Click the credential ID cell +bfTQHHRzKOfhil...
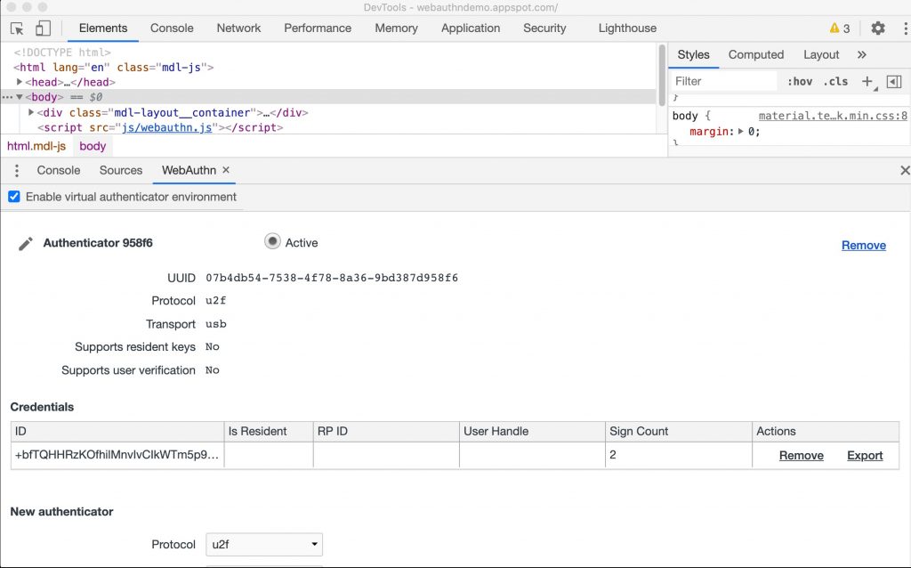 [117, 455]
